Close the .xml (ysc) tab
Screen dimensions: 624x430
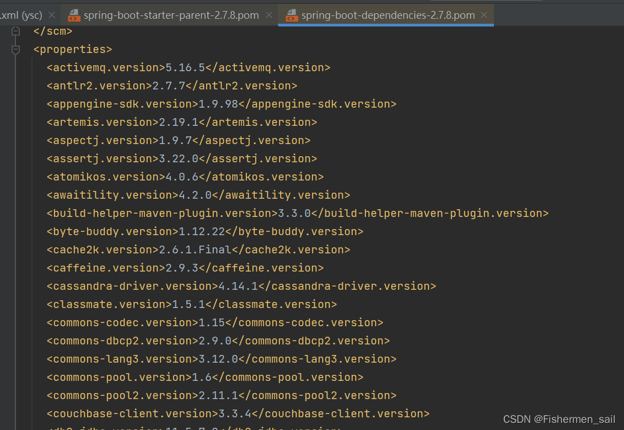(52, 15)
